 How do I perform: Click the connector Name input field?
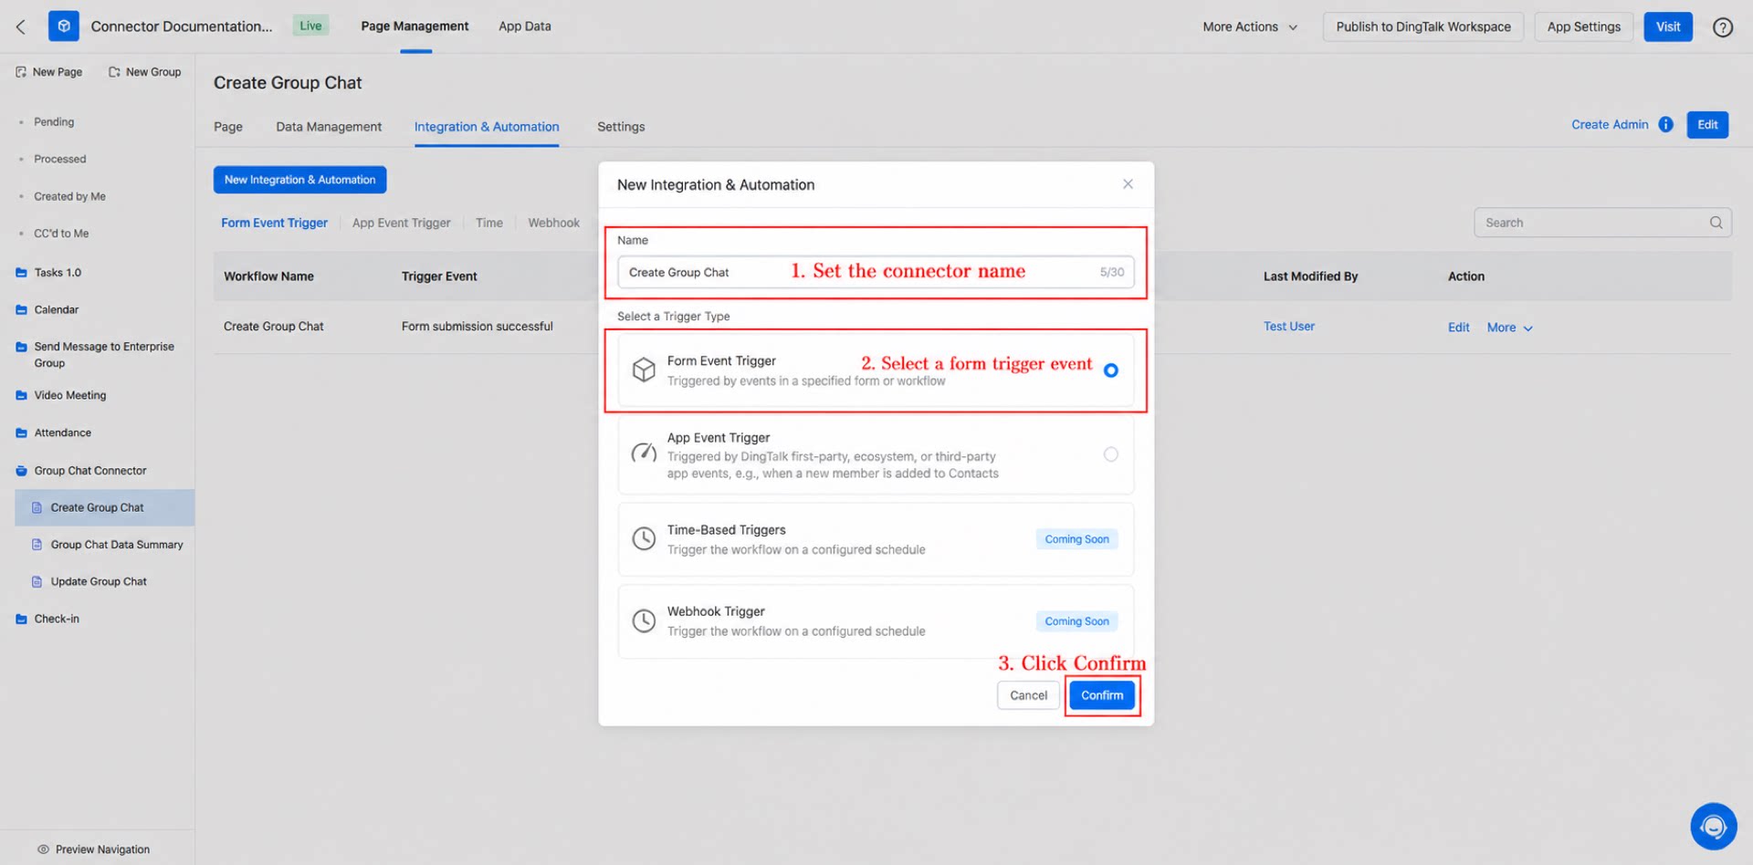click(x=876, y=272)
